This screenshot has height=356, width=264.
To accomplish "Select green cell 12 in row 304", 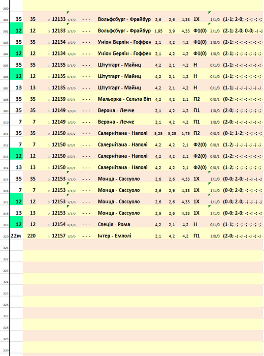I will point(16,51).
